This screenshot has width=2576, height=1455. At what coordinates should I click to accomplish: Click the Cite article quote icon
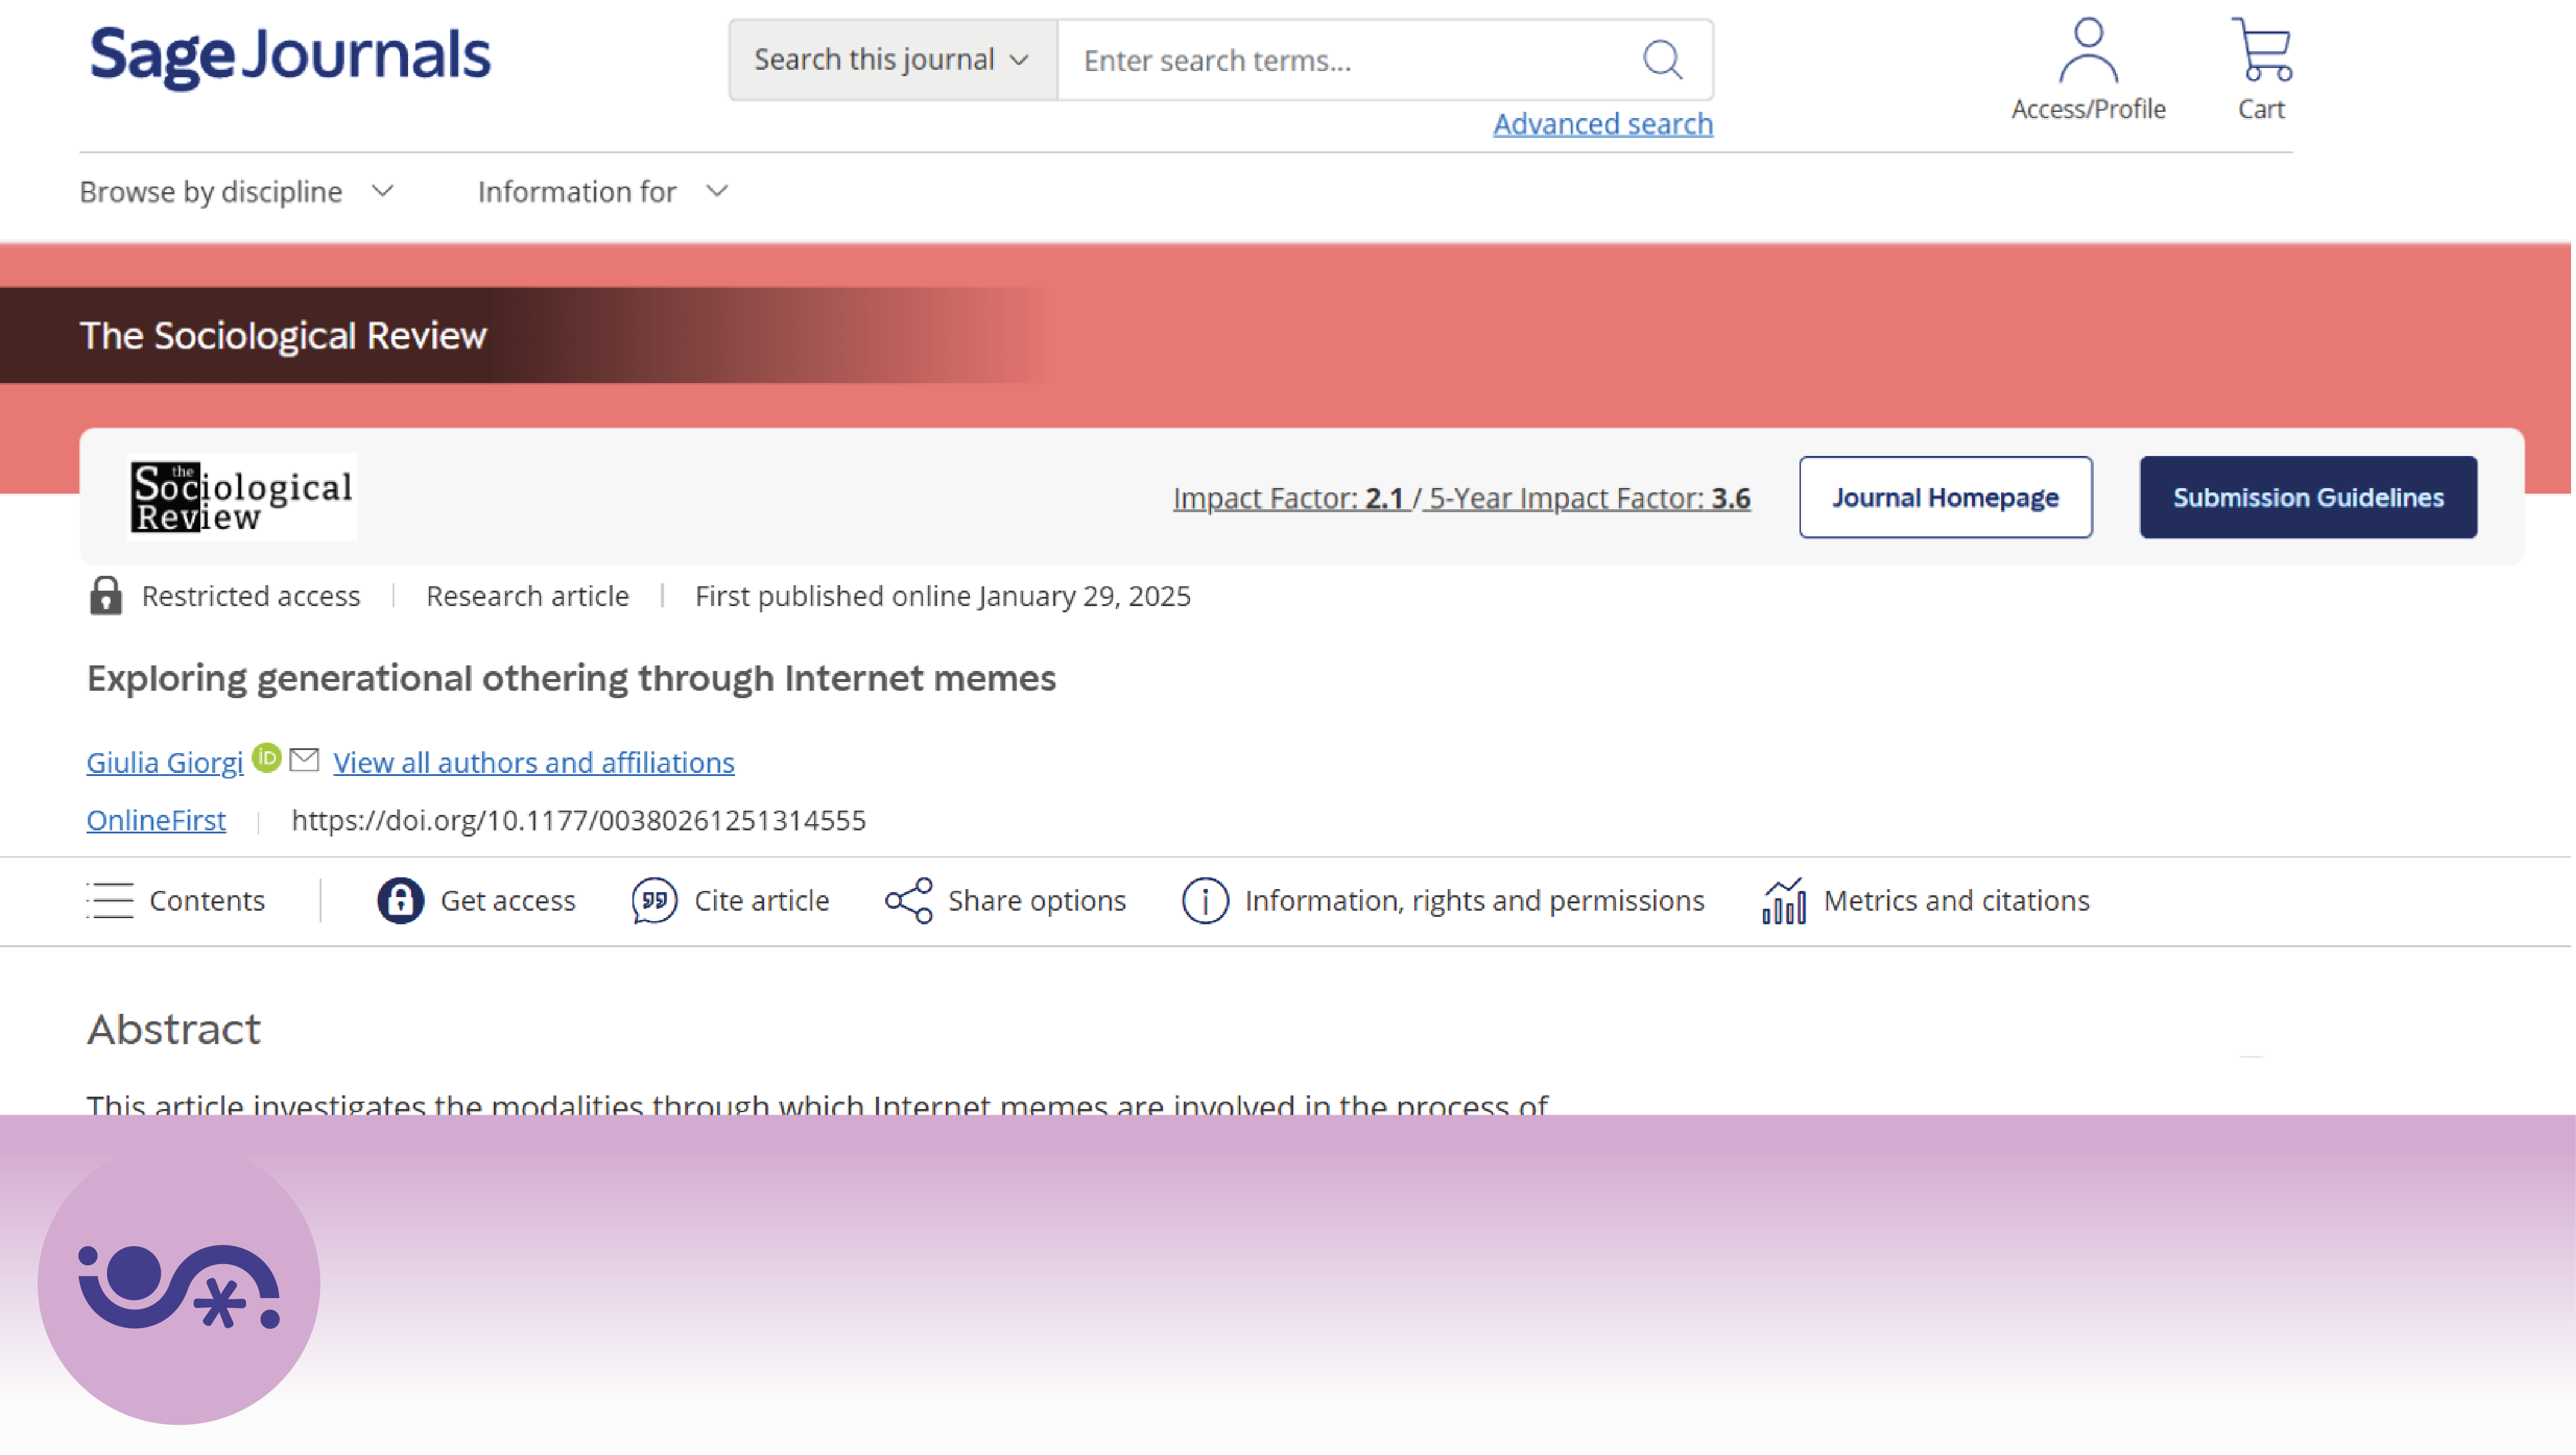pyautogui.click(x=655, y=900)
